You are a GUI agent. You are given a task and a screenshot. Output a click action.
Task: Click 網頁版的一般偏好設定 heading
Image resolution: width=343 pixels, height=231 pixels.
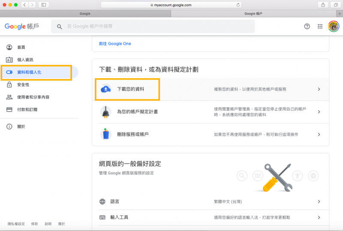tap(130, 164)
